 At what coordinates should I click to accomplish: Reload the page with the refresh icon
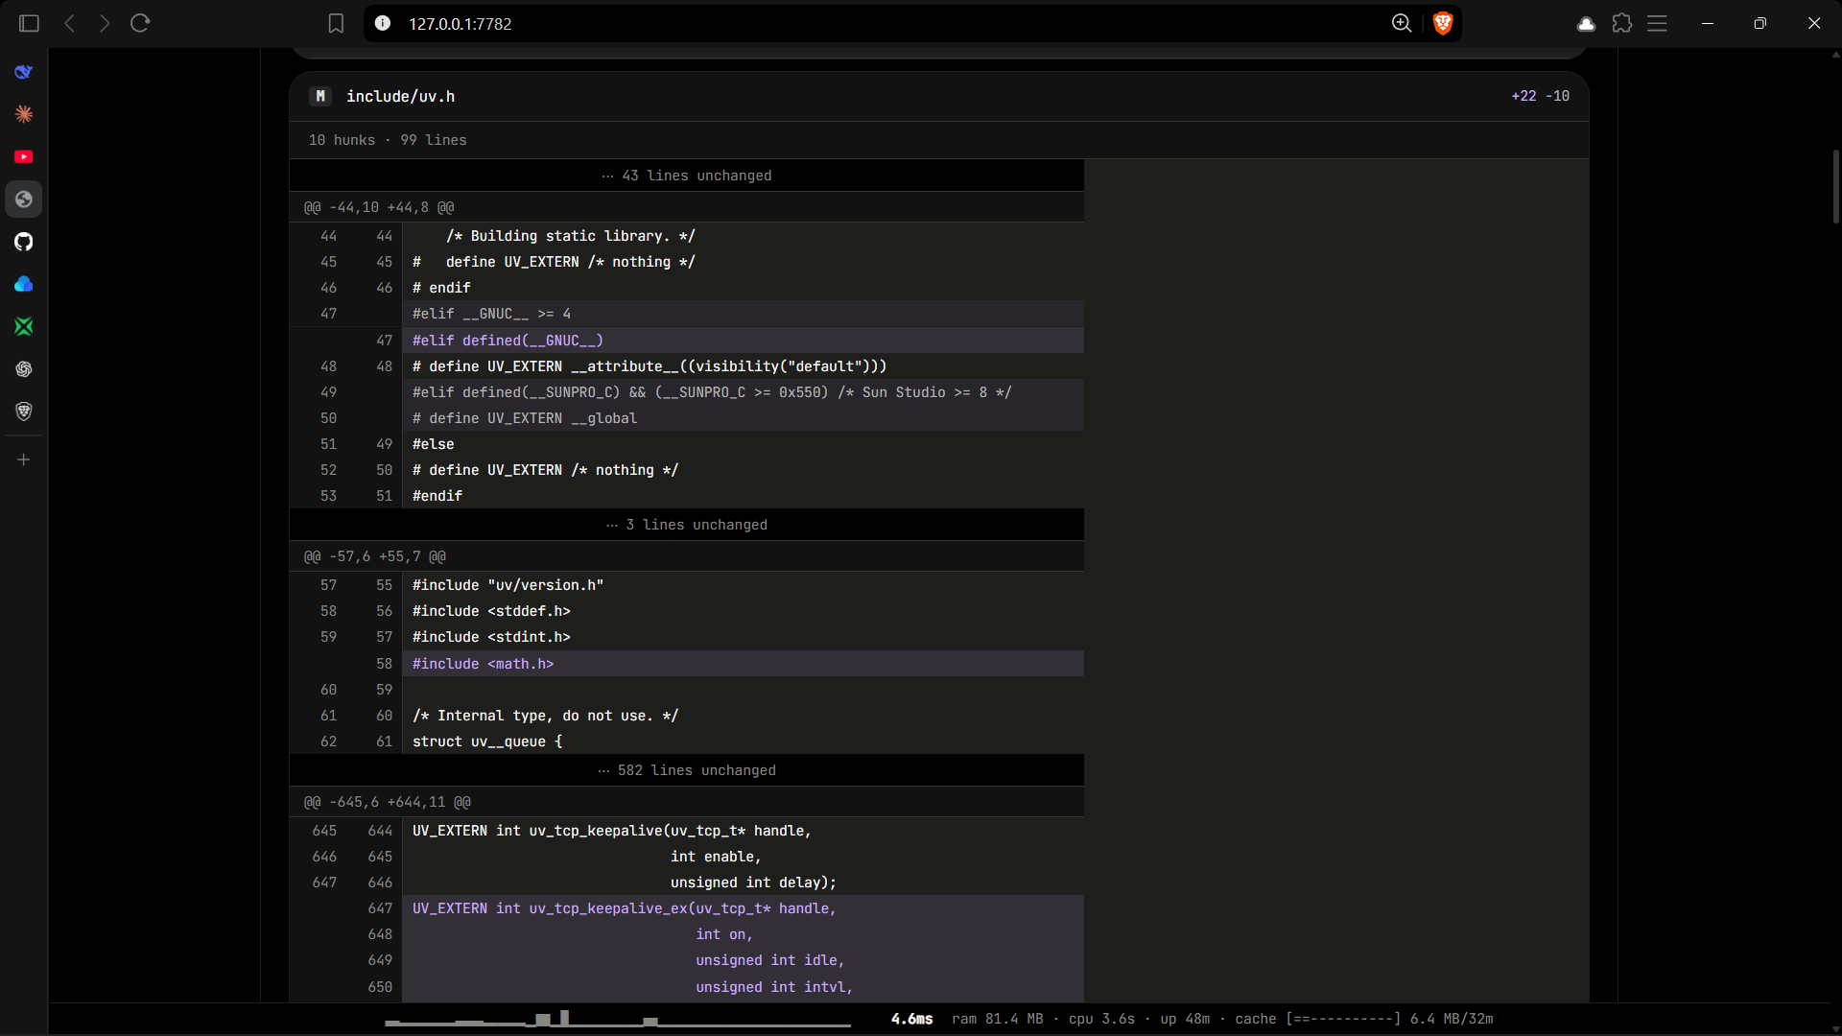click(x=140, y=23)
